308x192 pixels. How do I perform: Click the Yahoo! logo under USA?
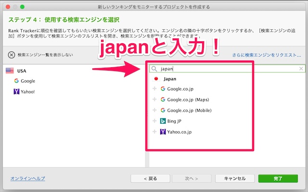(16, 92)
